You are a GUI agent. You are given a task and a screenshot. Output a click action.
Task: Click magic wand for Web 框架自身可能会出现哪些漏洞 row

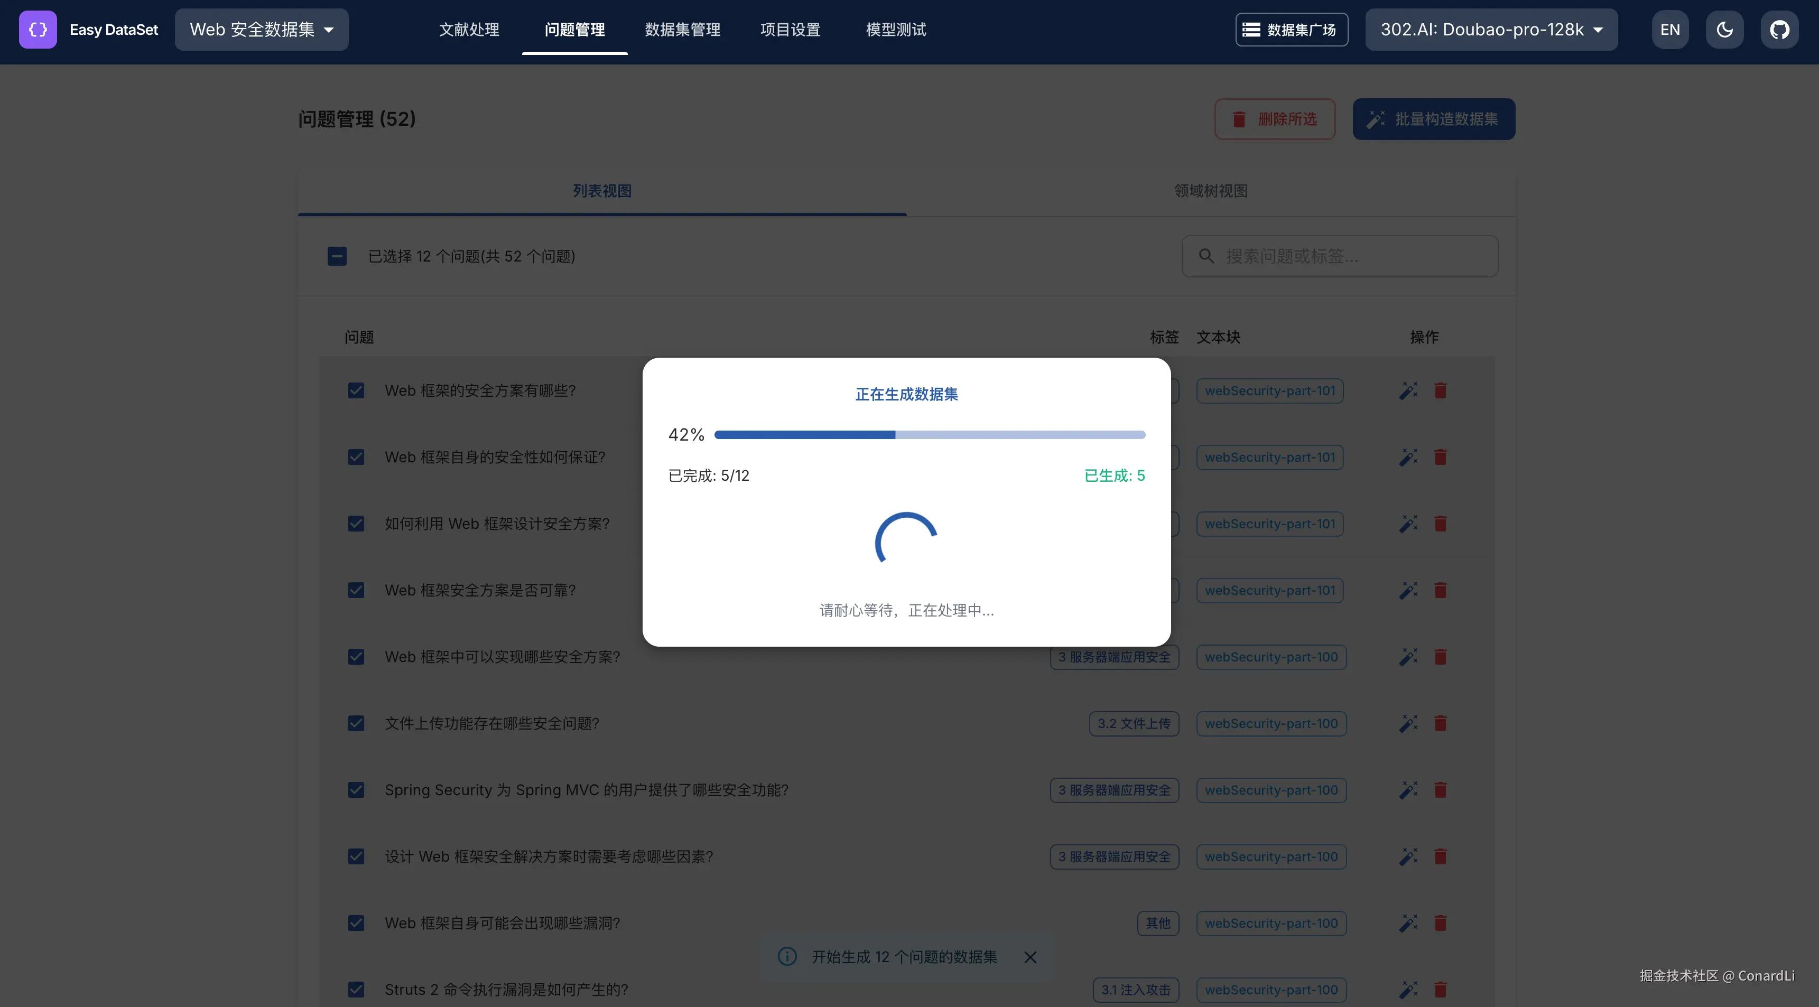pos(1408,923)
